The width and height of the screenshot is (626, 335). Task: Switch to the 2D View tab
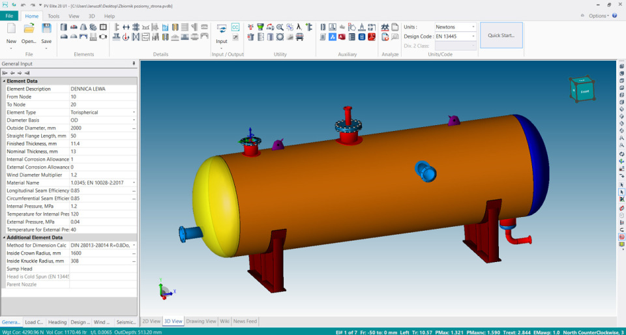click(x=151, y=321)
